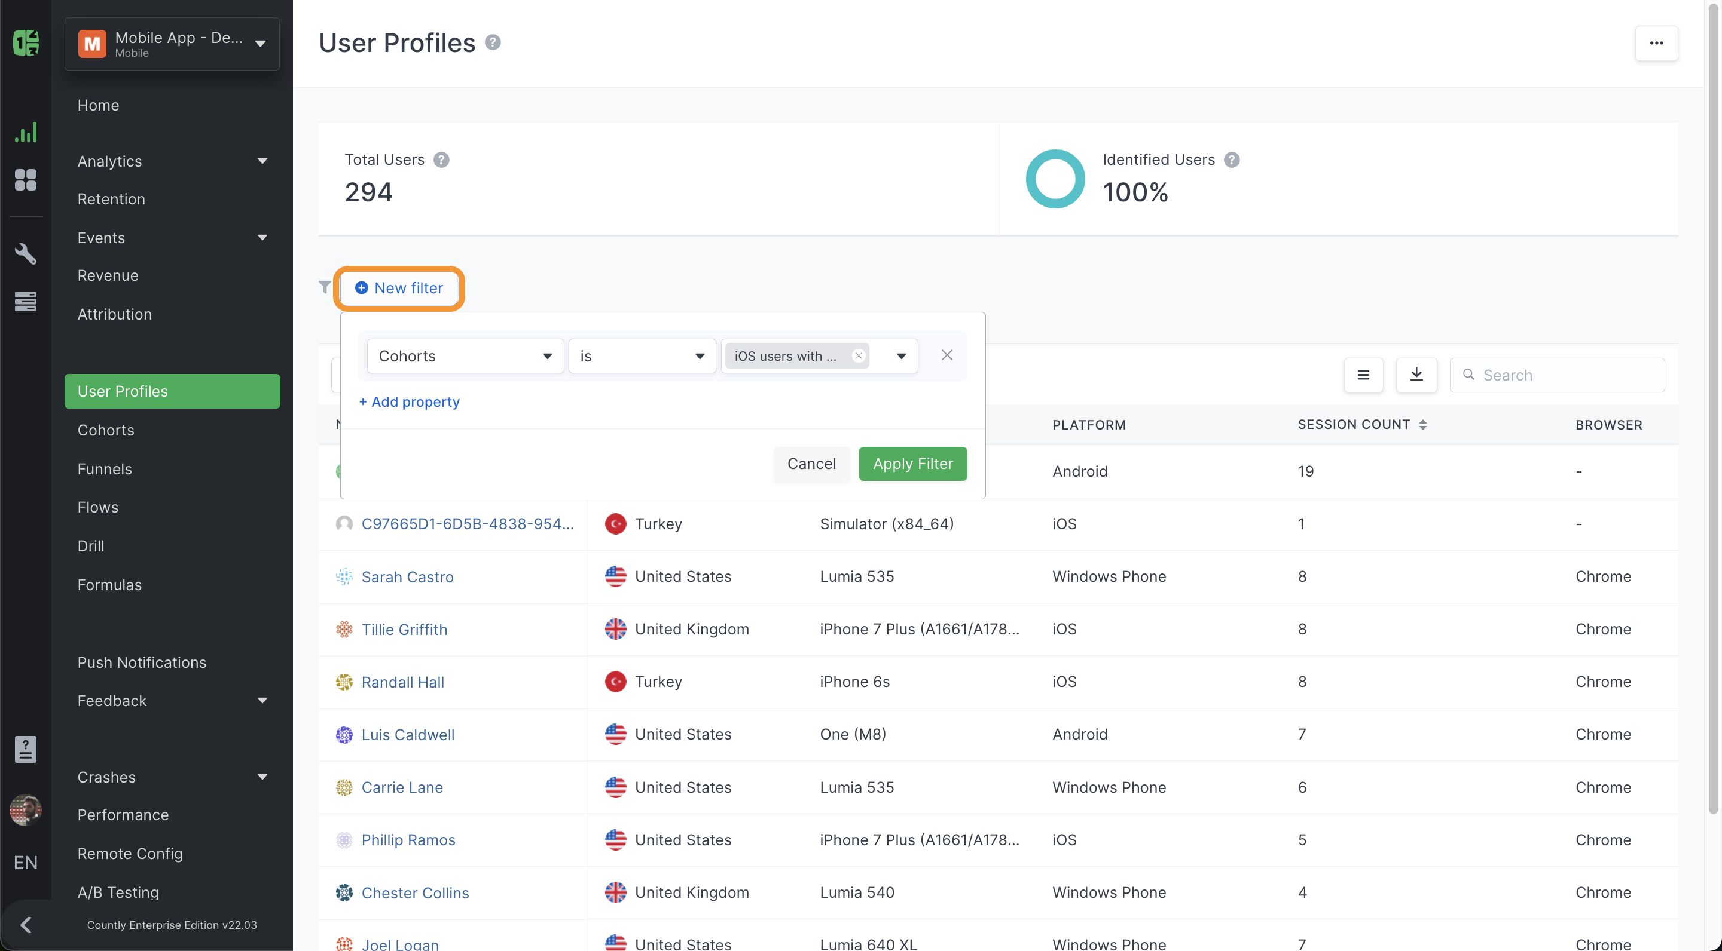Click Chester Collins' avatar icon
Screen dimensions: 1722x951
[344, 893]
